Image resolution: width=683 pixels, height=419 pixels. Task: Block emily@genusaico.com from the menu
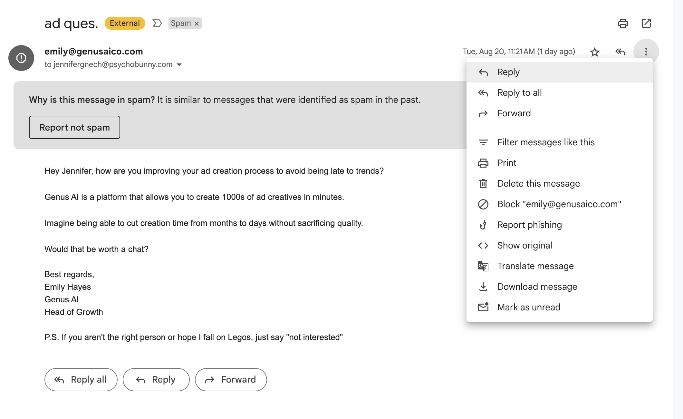[x=559, y=204]
